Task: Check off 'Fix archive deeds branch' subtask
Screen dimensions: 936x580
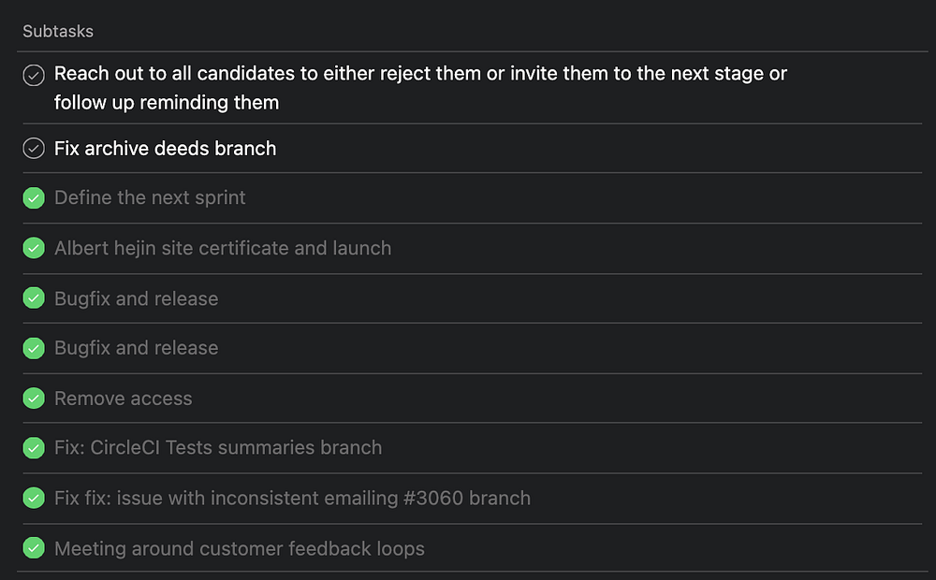Action: [34, 149]
